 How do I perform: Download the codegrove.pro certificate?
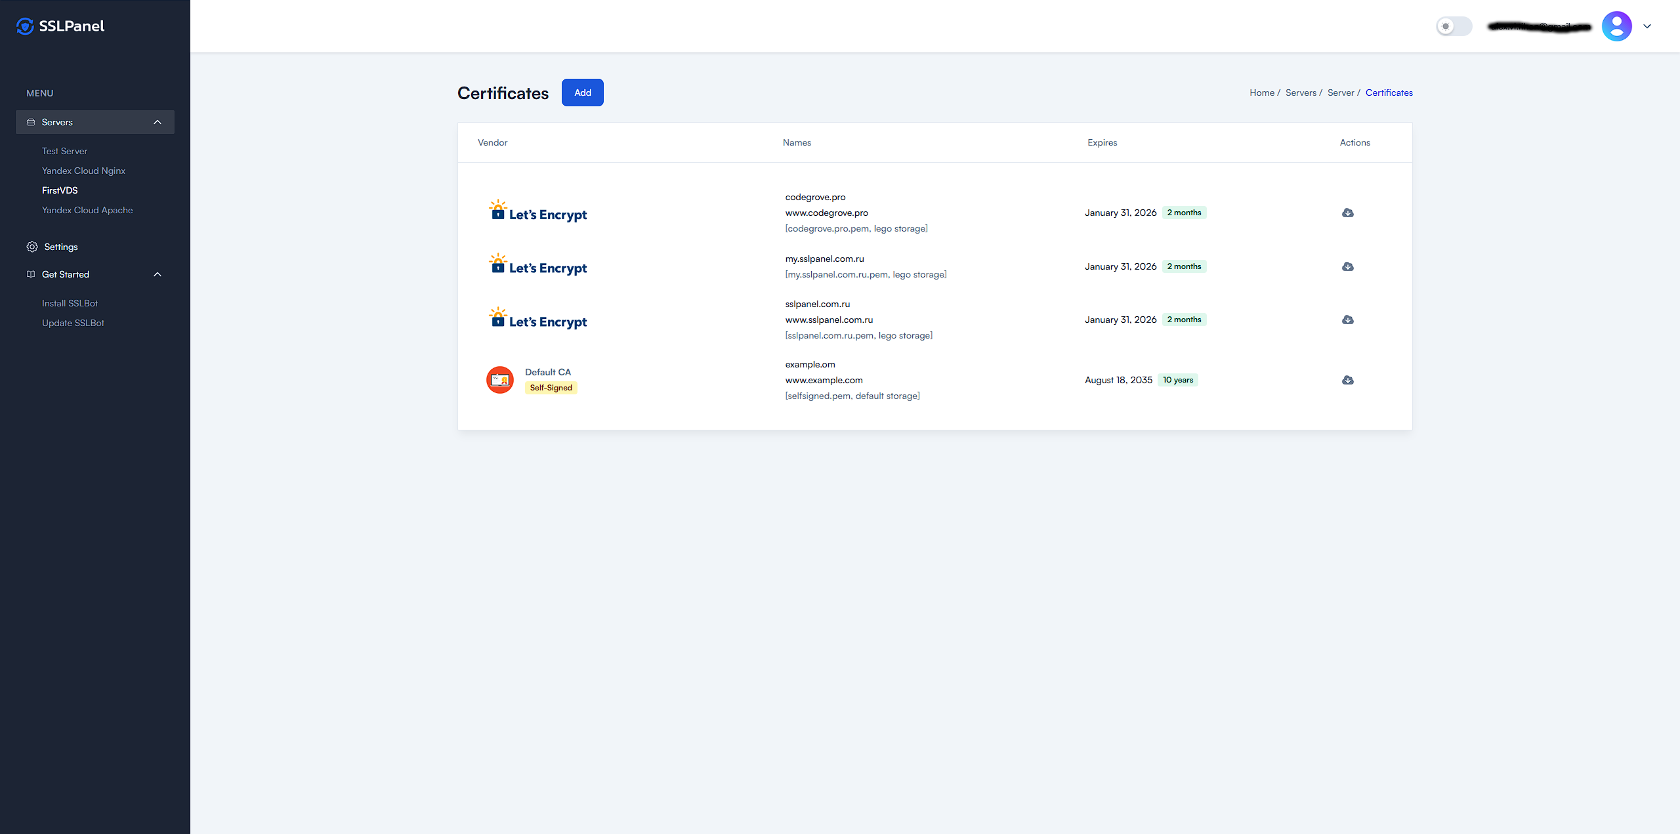[1347, 213]
